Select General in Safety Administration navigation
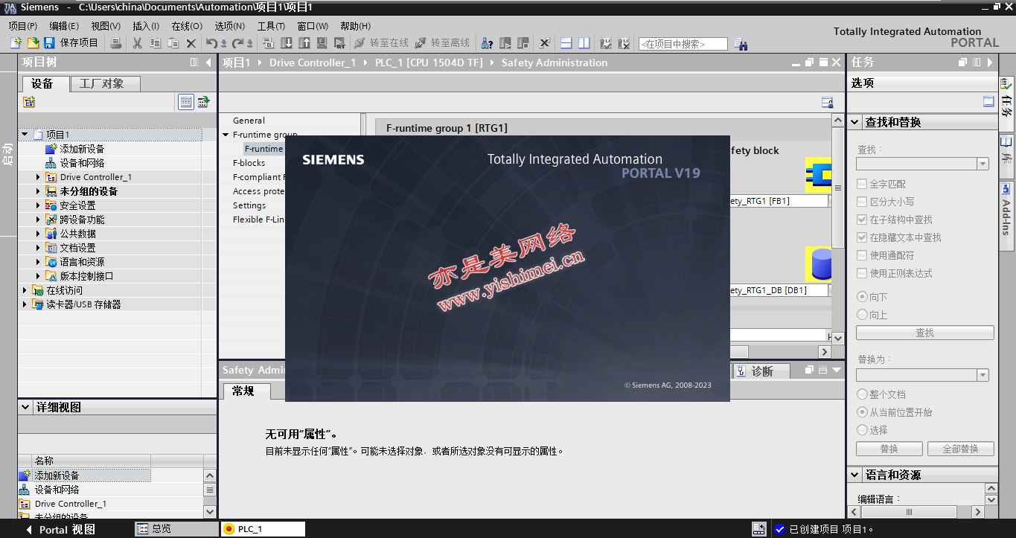This screenshot has width=1016, height=538. (x=249, y=121)
